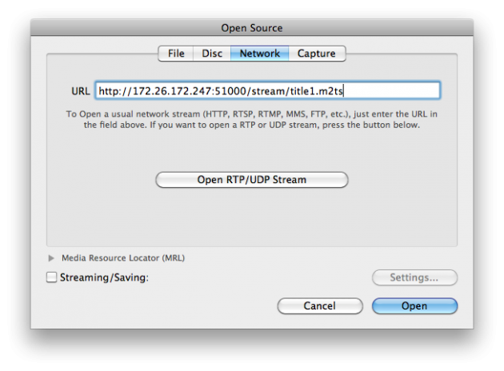This screenshot has height=371, width=504.
Task: Select the Network tab
Action: tap(260, 54)
